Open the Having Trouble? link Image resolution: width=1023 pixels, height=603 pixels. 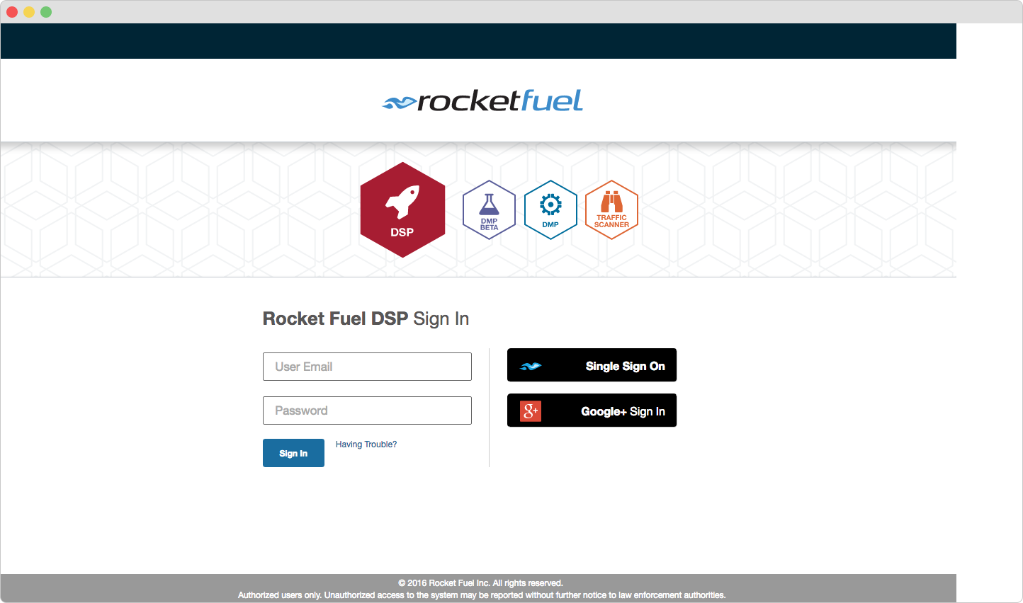click(366, 444)
